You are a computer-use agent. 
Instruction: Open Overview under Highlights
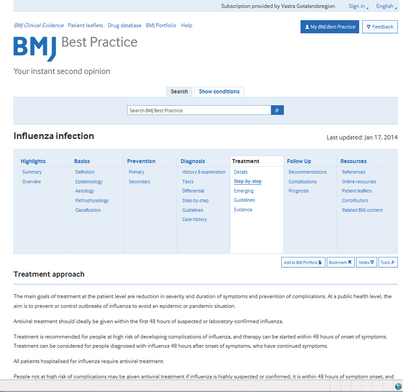[x=32, y=182]
